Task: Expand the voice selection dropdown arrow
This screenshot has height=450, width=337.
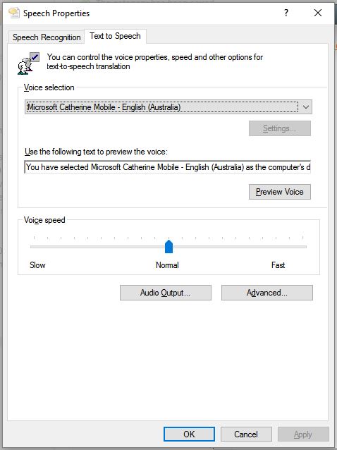Action: pos(306,107)
